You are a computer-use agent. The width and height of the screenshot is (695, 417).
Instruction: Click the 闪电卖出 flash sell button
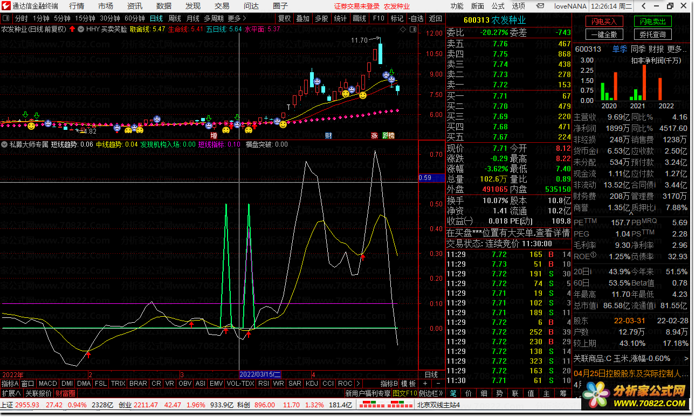pyautogui.click(x=653, y=22)
